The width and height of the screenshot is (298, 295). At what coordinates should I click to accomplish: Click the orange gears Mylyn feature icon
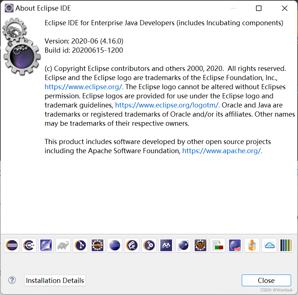(x=149, y=245)
